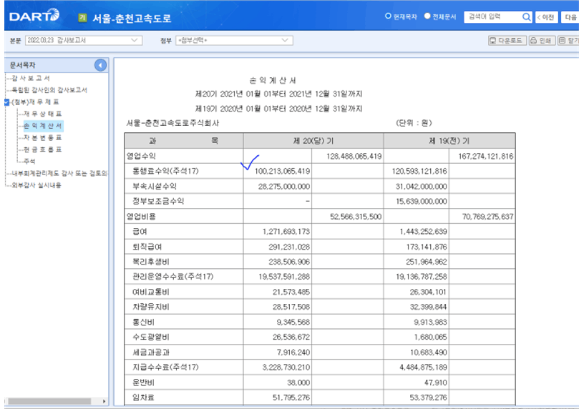Open 재무상태표 in the tree
Viewport: 579px width, 409px height.
pyautogui.click(x=42, y=114)
